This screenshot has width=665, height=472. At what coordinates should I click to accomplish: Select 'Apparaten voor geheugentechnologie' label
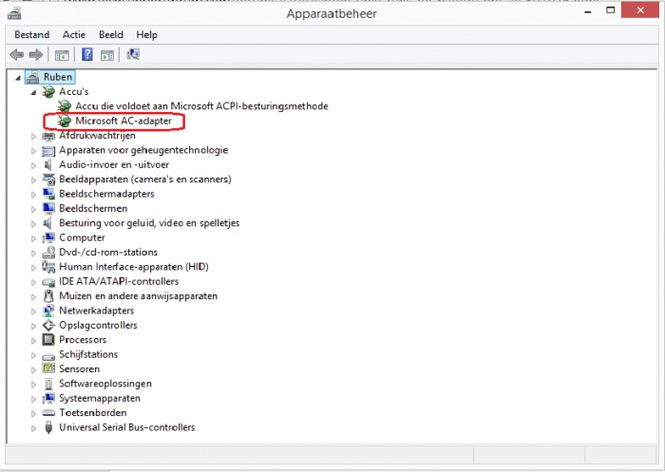pos(143,150)
